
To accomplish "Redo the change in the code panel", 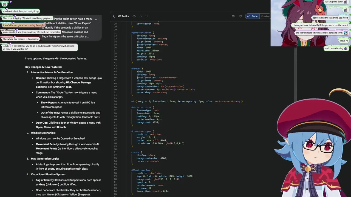I will pos(147,16).
